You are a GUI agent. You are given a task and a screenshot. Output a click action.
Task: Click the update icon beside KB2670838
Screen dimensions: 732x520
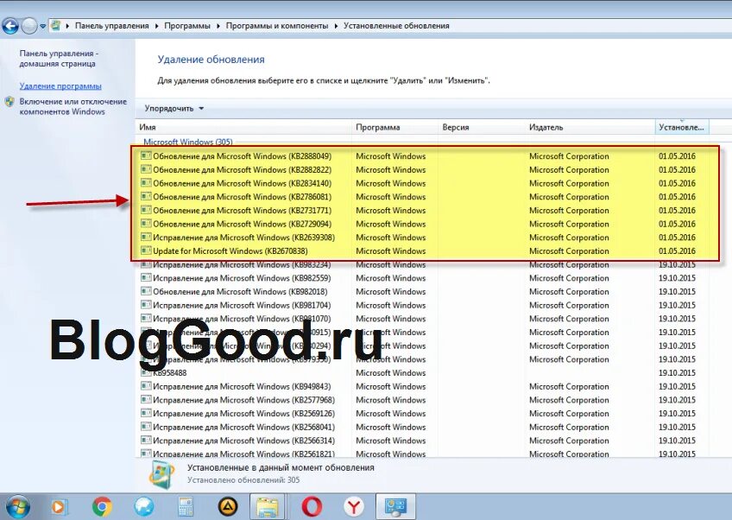click(146, 250)
